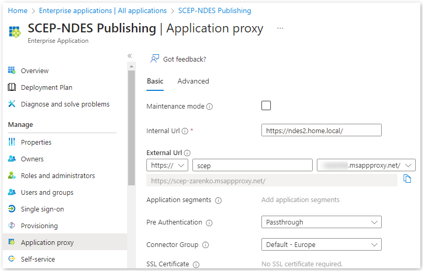Click the Diagnose and solve problems wrench icon

tap(12, 104)
